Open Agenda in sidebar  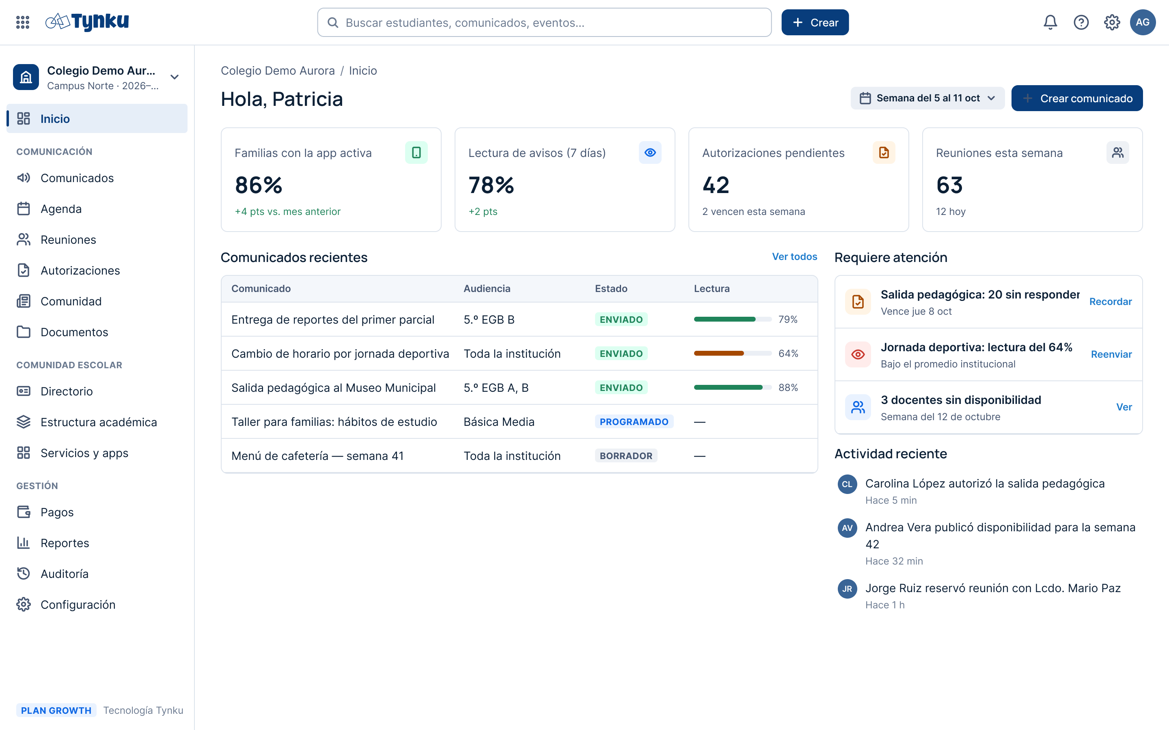[x=97, y=209]
